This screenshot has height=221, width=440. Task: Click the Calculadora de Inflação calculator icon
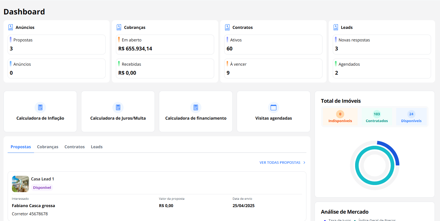(x=40, y=107)
